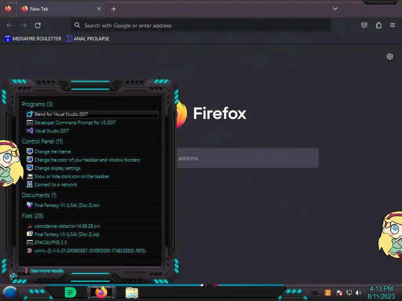Open the Firefox application menu
Image resolution: width=402 pixels, height=301 pixels.
(x=393, y=25)
